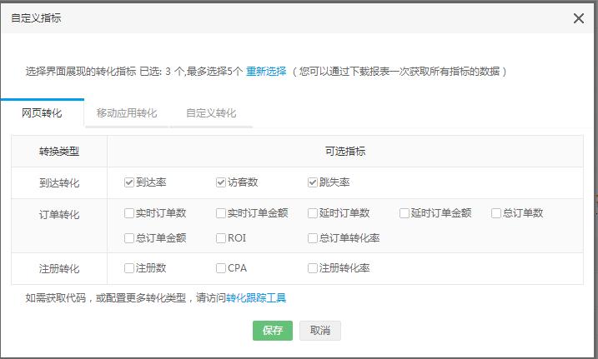Uncheck the 访客数 checkbox
598x359 pixels.
click(221, 182)
